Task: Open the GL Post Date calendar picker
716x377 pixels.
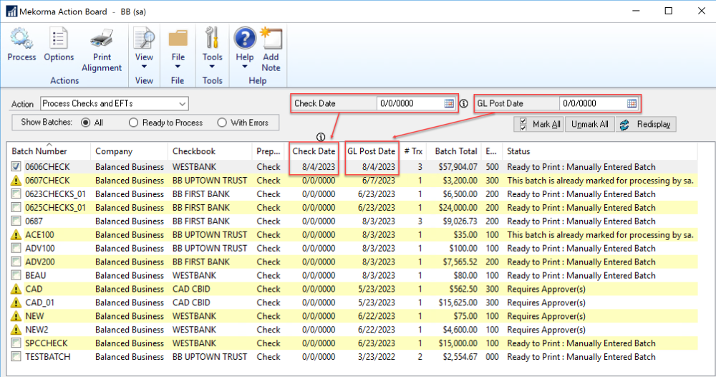Action: tap(632, 104)
